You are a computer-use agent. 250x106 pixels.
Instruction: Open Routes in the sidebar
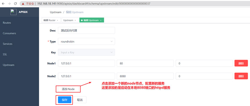coord(7,23)
